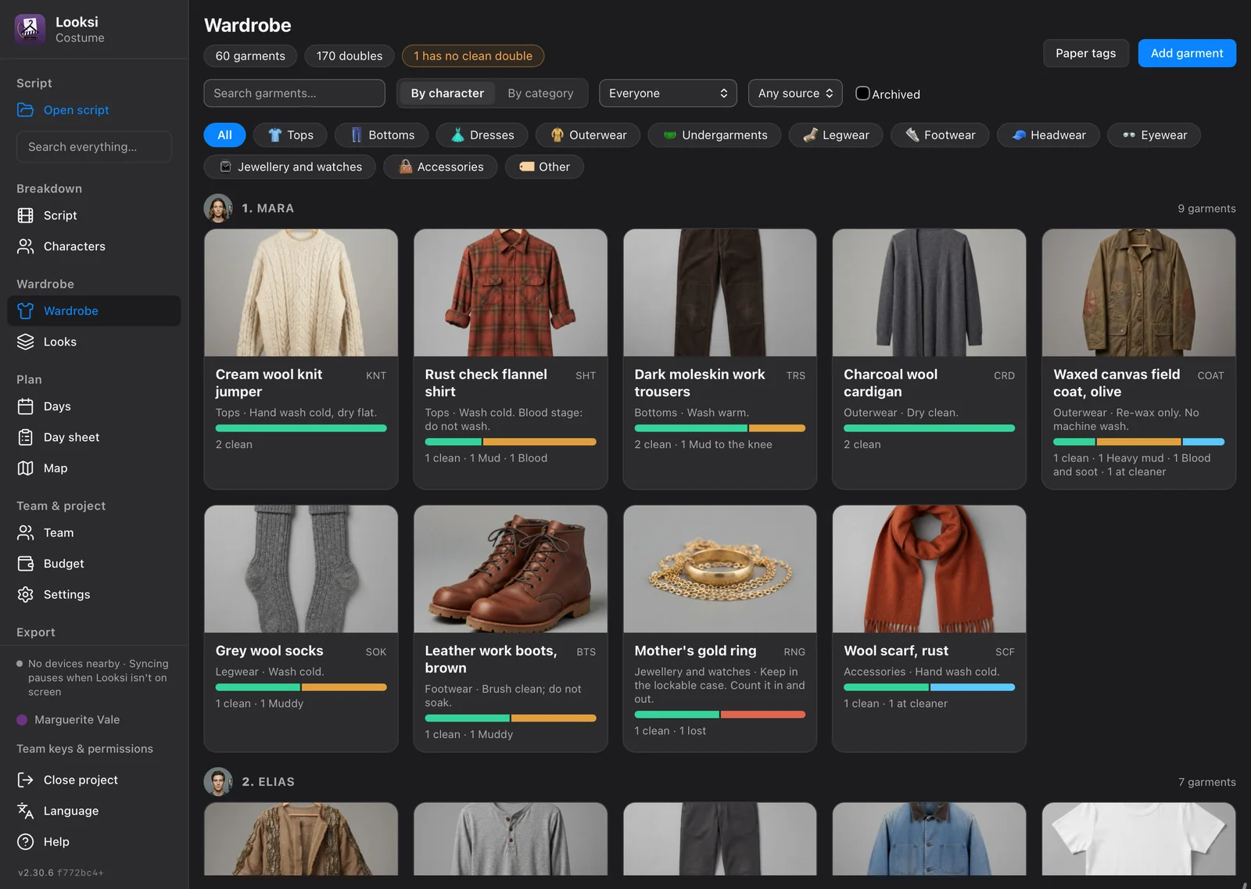This screenshot has height=889, width=1251.
Task: Switch view to By category
Action: (x=540, y=93)
